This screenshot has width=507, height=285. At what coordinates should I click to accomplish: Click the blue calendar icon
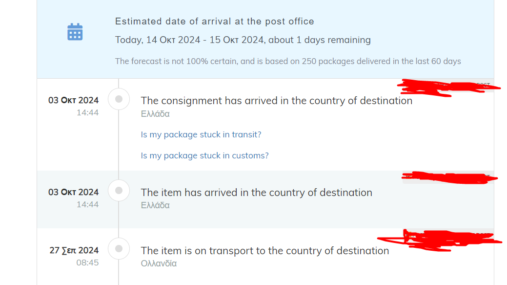click(75, 32)
